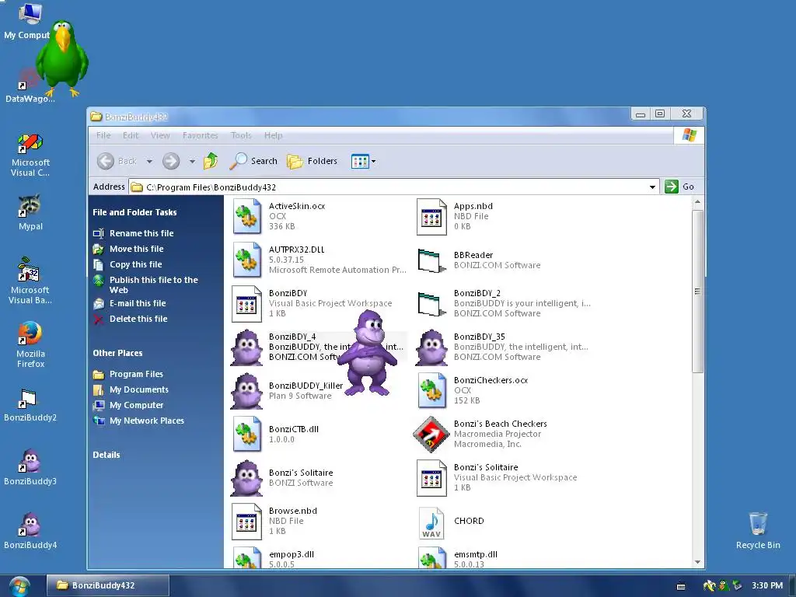796x597 pixels.
Task: Select the Browse.nbd file icon
Action: click(x=246, y=522)
